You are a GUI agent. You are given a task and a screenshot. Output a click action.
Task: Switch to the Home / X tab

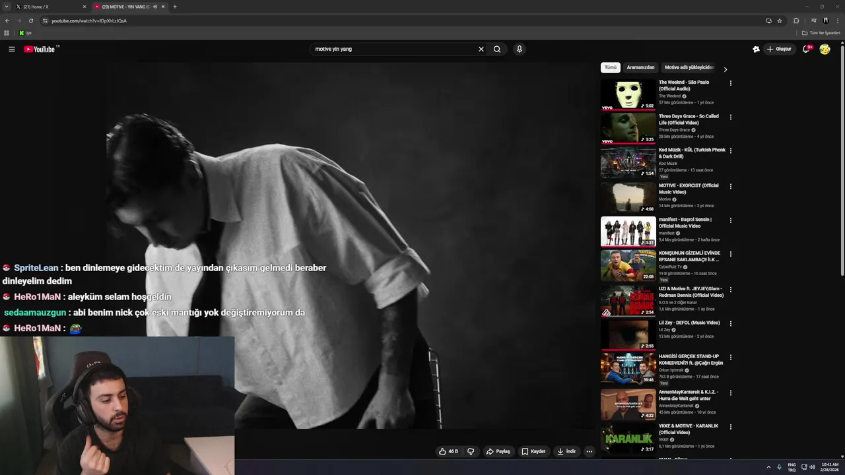pyautogui.click(x=50, y=7)
